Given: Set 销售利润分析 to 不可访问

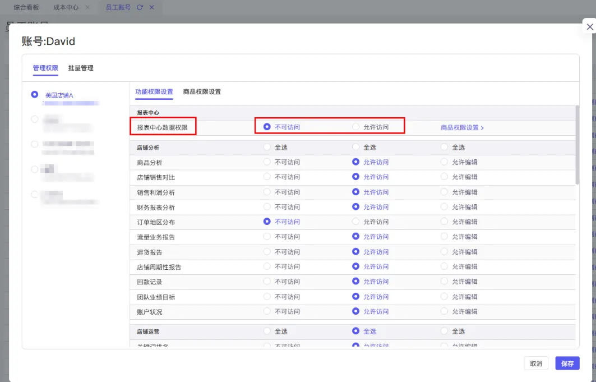Looking at the screenshot, I should coord(267,192).
